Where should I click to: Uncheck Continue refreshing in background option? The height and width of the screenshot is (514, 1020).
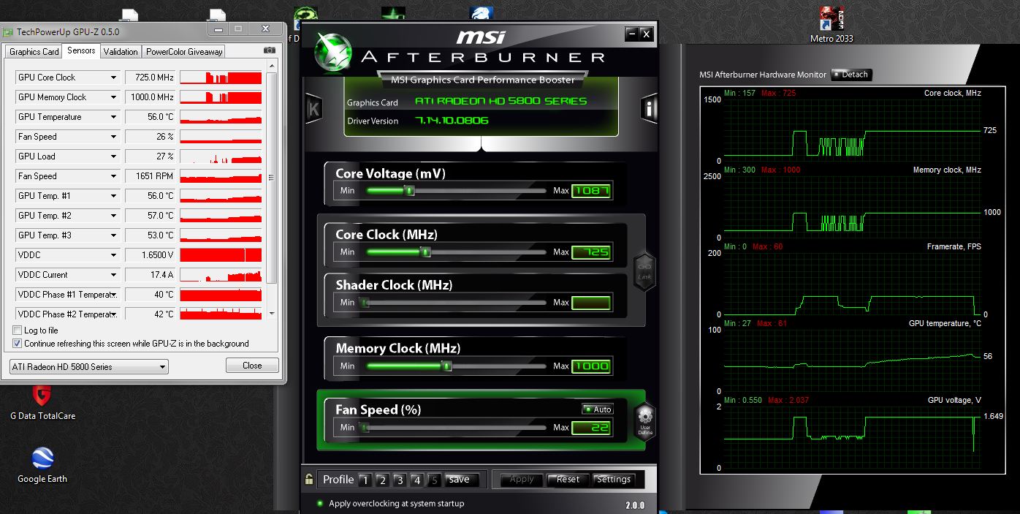[18, 344]
